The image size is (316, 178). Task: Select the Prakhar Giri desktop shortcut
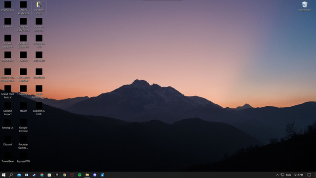pyautogui.click(x=8, y=6)
